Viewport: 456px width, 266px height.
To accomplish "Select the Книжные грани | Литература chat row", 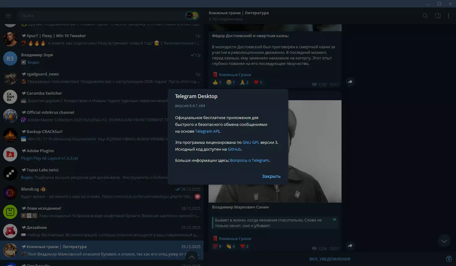I will [x=102, y=250].
